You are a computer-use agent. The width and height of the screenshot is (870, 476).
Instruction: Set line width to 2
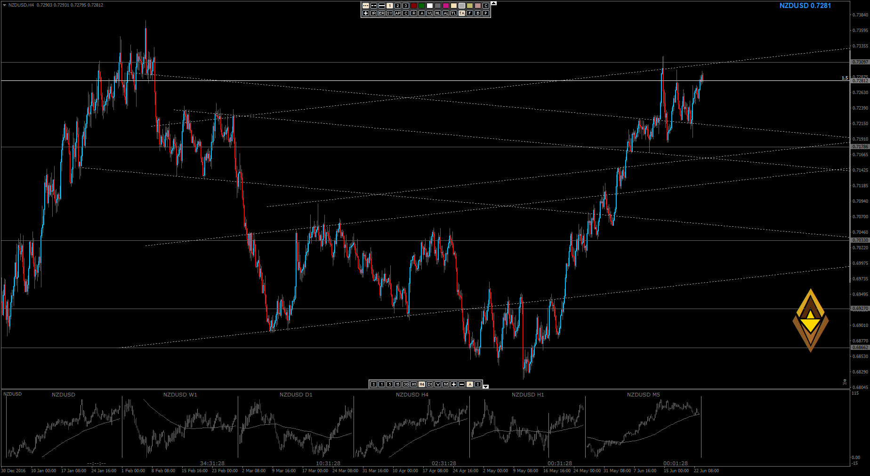coord(398,6)
